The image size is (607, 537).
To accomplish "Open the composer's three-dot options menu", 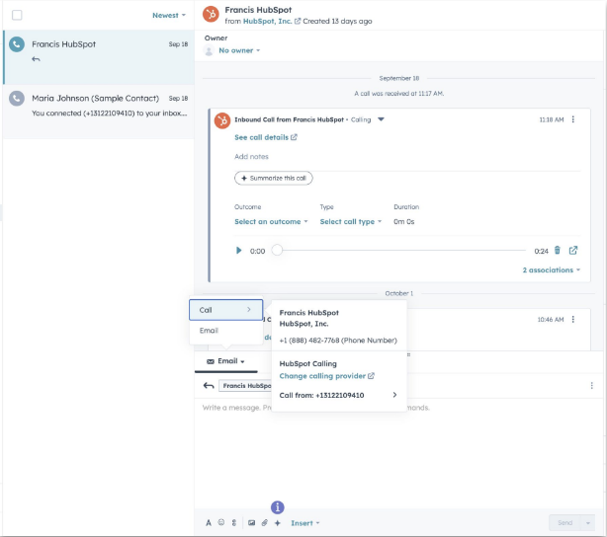I will click(591, 385).
